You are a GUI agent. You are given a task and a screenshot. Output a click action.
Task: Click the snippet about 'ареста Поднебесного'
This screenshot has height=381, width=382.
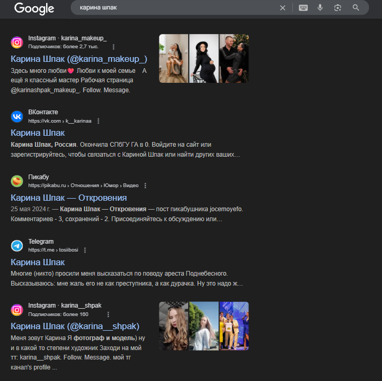(127, 278)
